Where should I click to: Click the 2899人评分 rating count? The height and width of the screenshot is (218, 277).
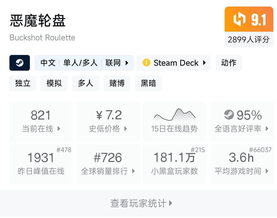pyautogui.click(x=248, y=40)
